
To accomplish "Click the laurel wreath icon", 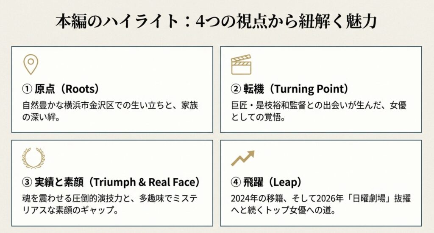I will [x=33, y=158].
